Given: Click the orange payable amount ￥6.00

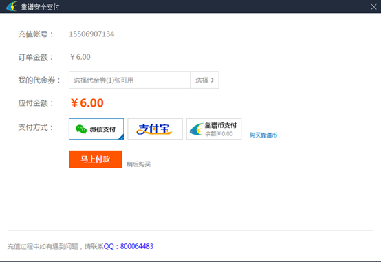Looking at the screenshot, I should coord(87,103).
